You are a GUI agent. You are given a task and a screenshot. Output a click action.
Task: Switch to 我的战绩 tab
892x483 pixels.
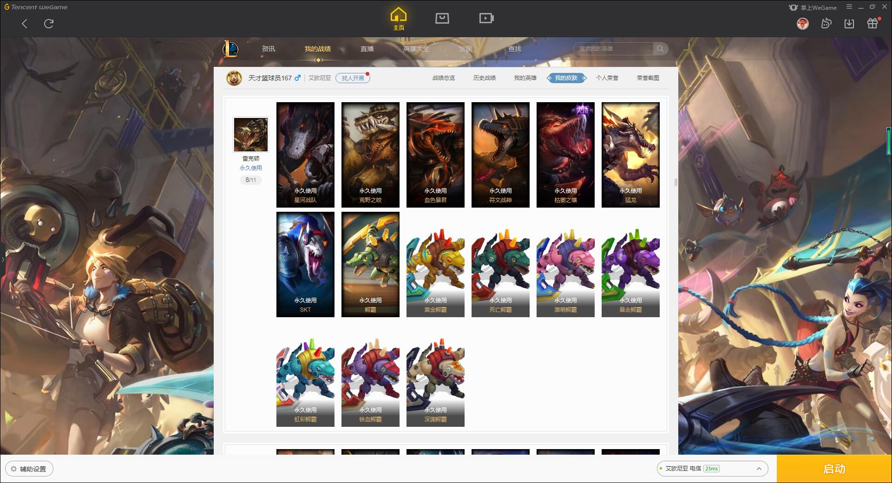tap(318, 49)
